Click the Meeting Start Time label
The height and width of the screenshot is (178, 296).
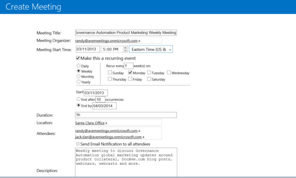click(54, 50)
